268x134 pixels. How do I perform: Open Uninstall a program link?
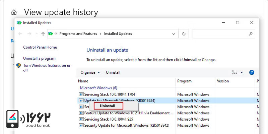39,58
